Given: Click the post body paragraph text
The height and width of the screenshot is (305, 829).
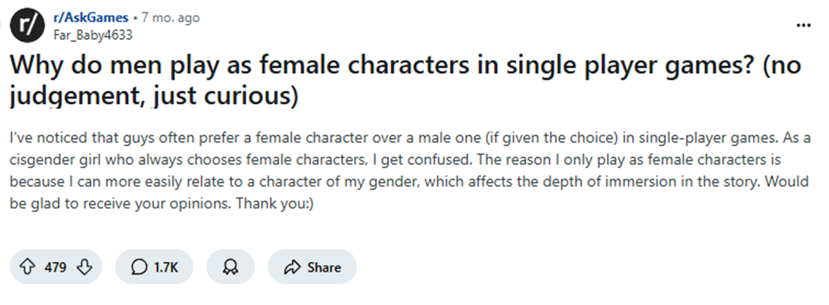Looking at the screenshot, I should coord(410,171).
